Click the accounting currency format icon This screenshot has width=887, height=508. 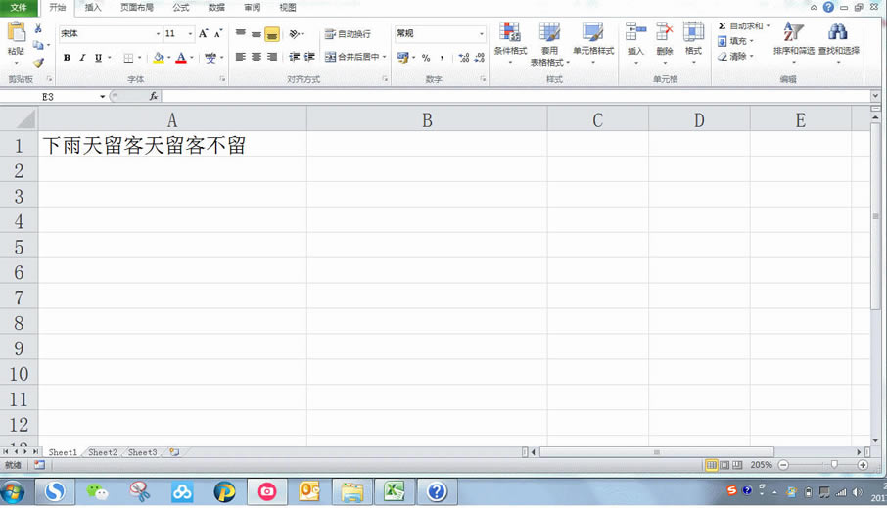[x=402, y=57]
